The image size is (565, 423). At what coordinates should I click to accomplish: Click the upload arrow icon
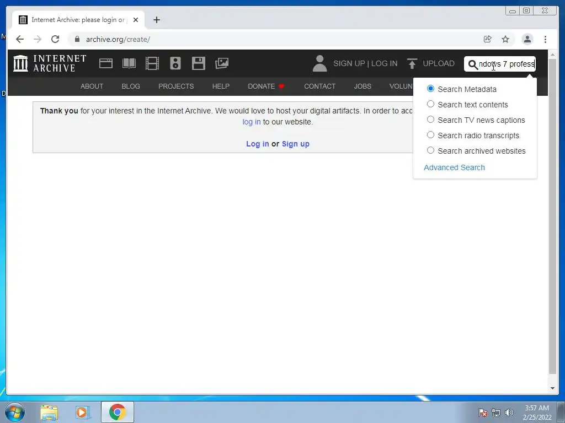point(412,63)
